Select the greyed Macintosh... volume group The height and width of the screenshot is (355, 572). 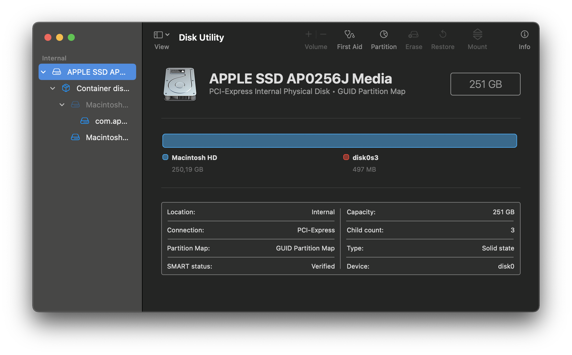coord(87,105)
